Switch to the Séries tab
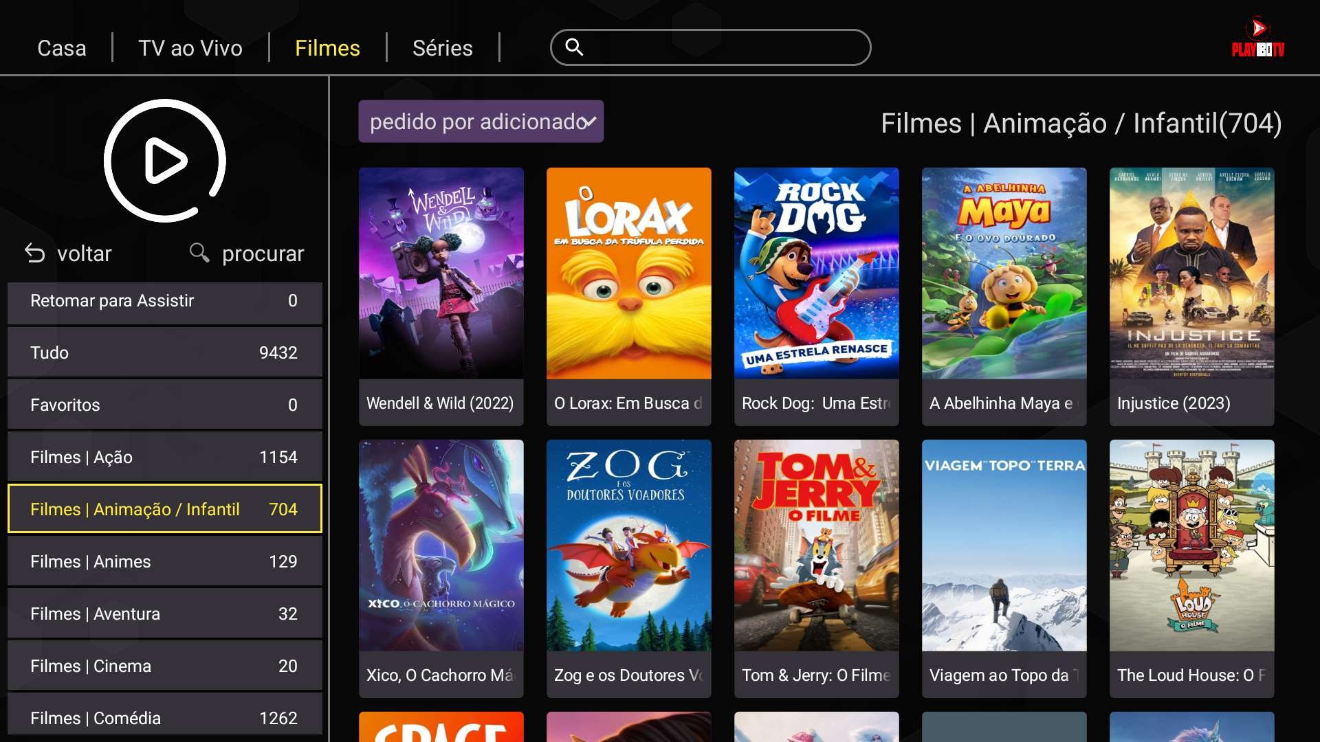The image size is (1320, 742). pyautogui.click(x=442, y=48)
